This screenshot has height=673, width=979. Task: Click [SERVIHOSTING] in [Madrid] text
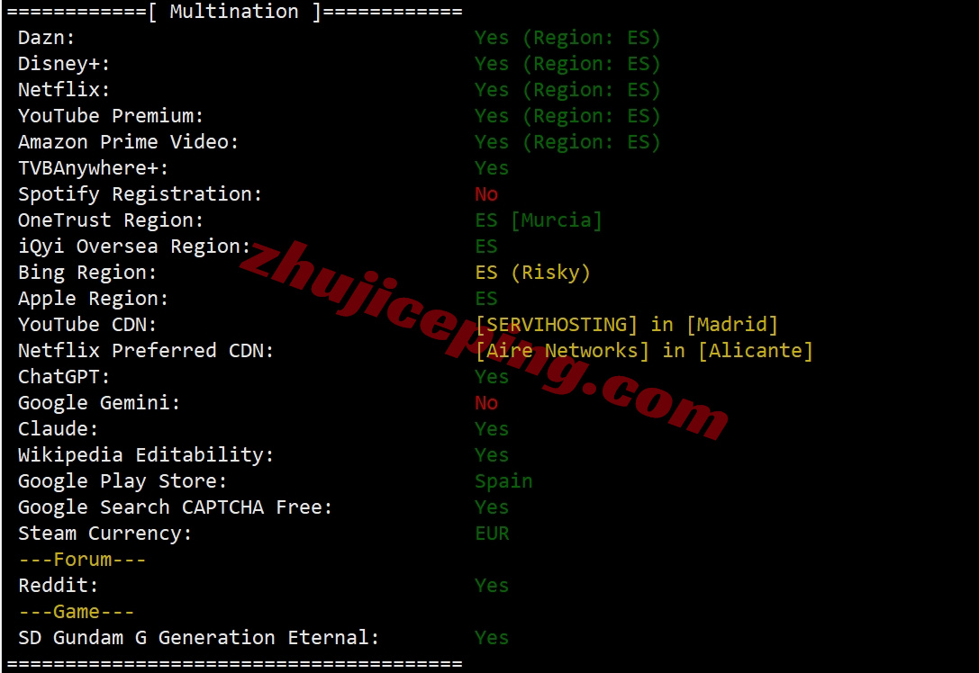[x=626, y=325]
